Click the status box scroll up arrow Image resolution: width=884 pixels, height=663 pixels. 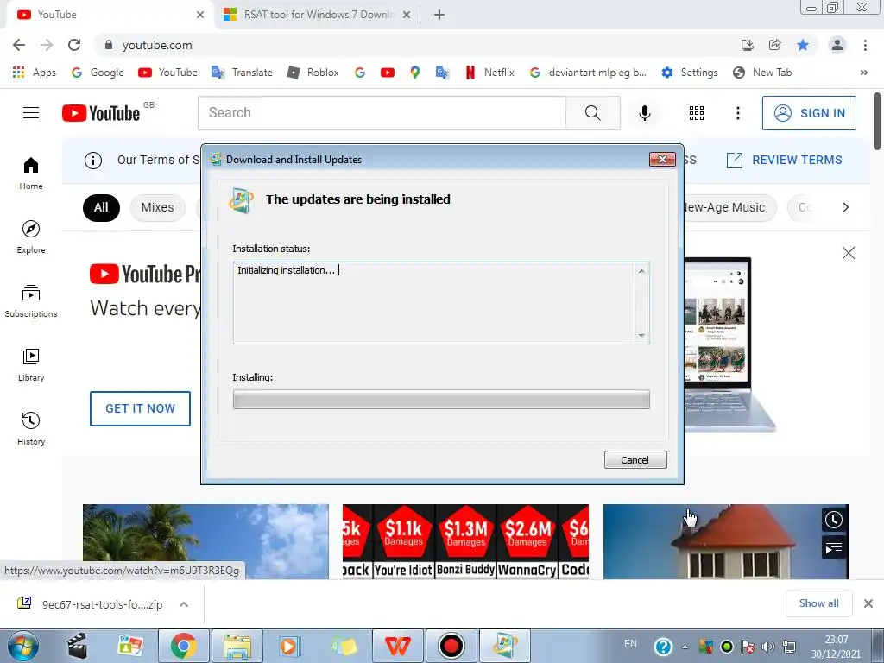[641, 271]
